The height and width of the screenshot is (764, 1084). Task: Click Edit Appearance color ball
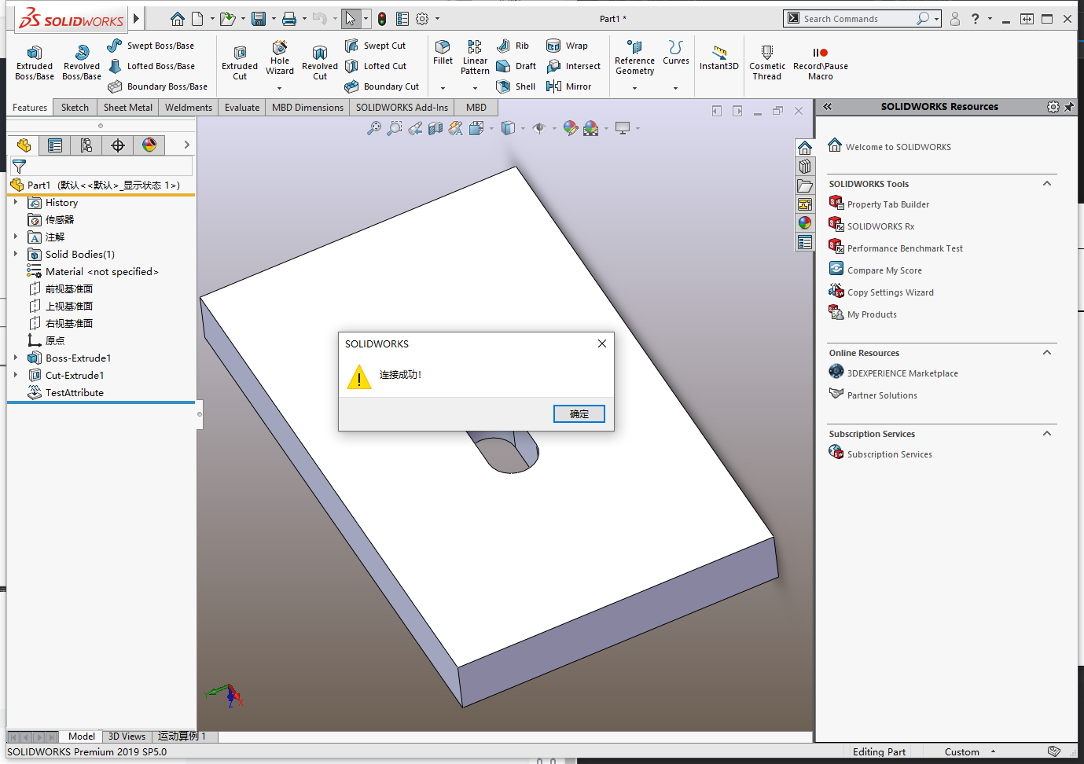570,127
